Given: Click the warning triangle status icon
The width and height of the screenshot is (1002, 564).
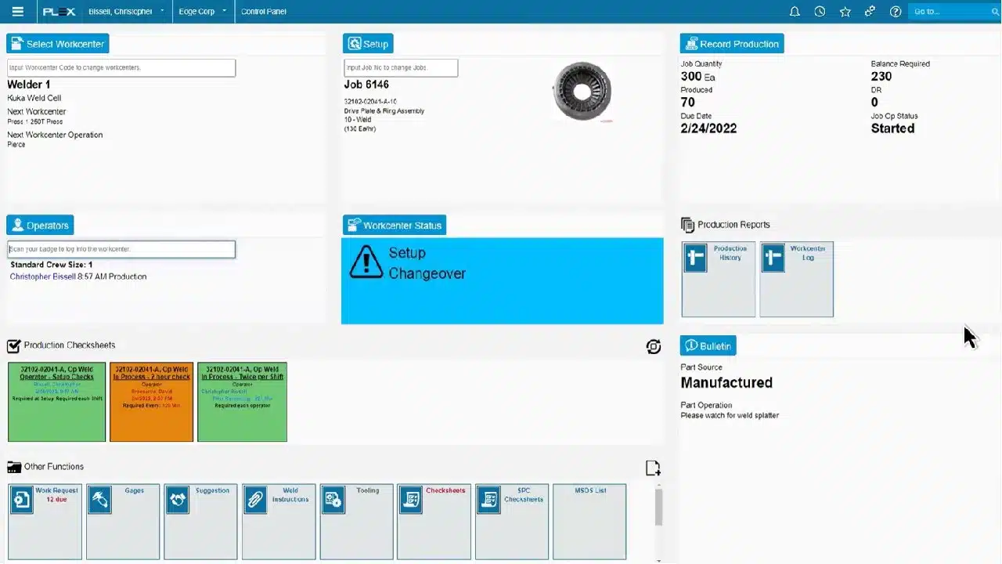Looking at the screenshot, I should click(x=366, y=262).
